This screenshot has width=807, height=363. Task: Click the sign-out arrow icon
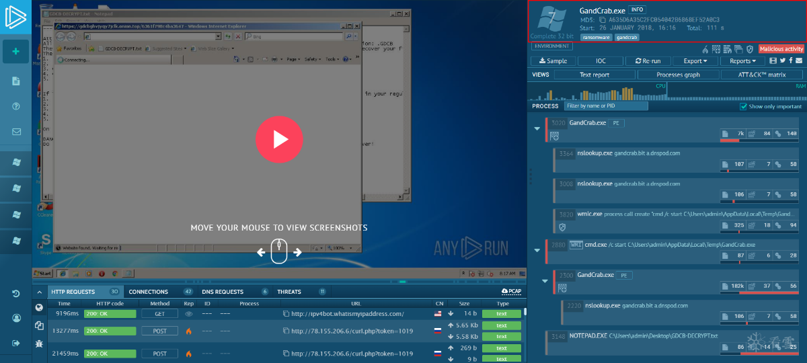[x=15, y=343]
